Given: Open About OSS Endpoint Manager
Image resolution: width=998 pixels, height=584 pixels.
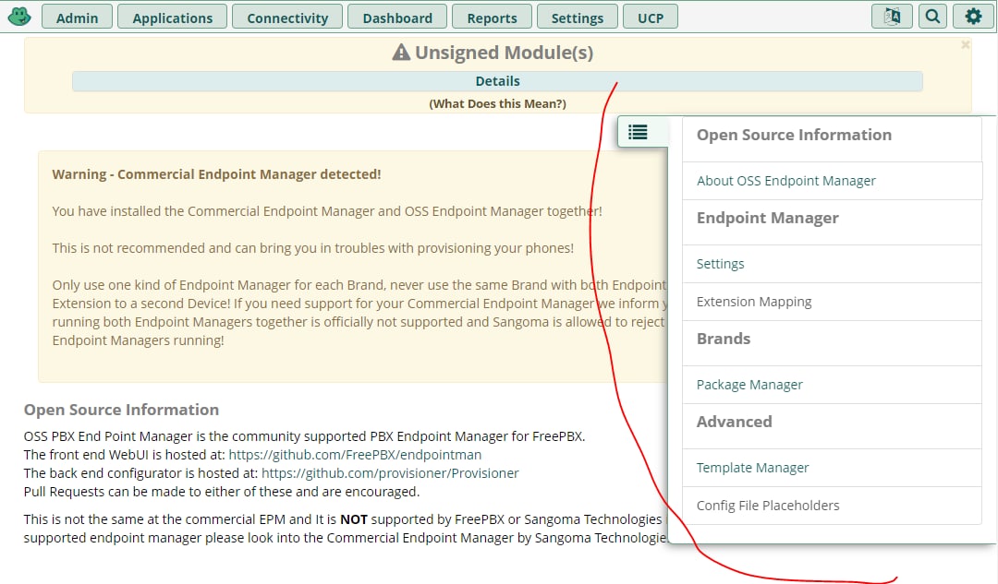Looking at the screenshot, I should [x=832, y=181].
